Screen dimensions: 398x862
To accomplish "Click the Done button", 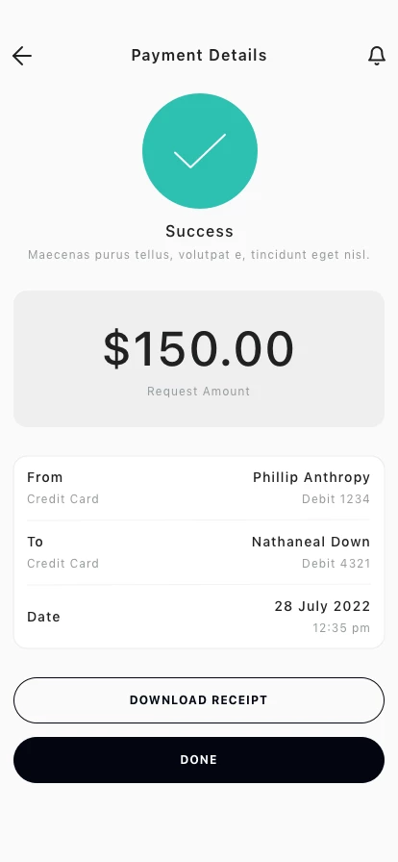I will (x=199, y=760).
